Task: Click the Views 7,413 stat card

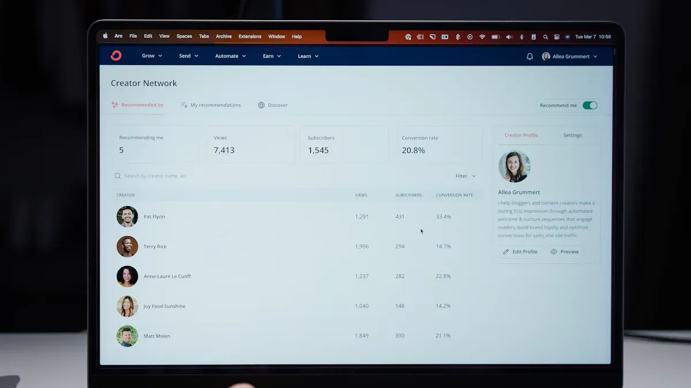Action: (x=250, y=145)
